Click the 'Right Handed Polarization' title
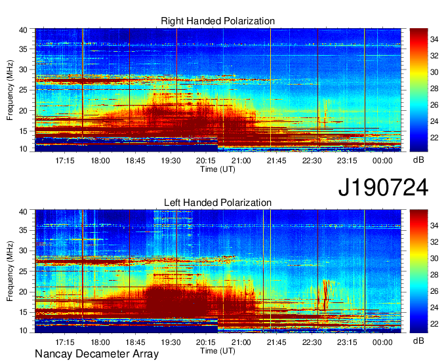This screenshot has width=446, height=362. pyautogui.click(x=218, y=21)
